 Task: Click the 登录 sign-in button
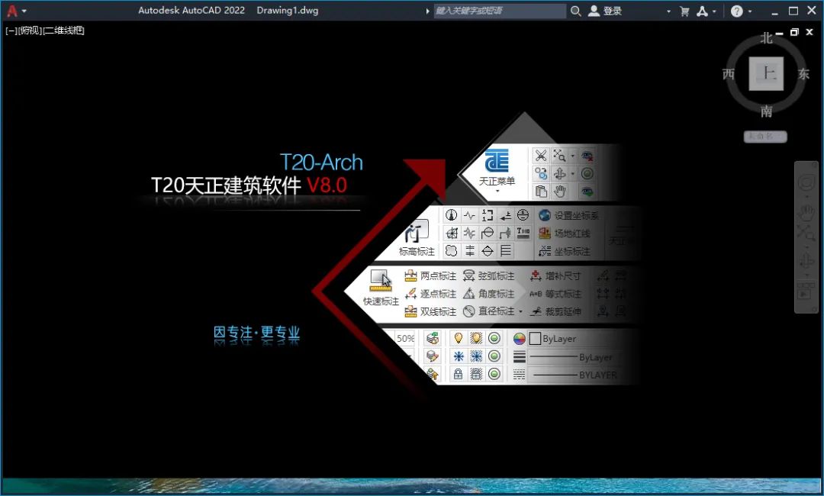pos(605,11)
